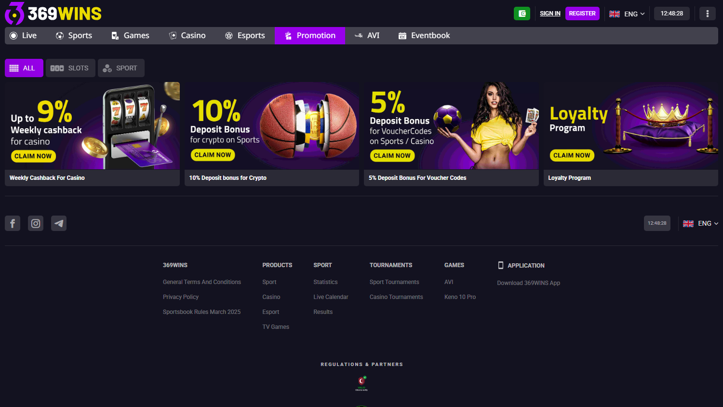Claim the 9% weekly cashback offer
Viewport: 723px width, 407px height.
point(33,156)
